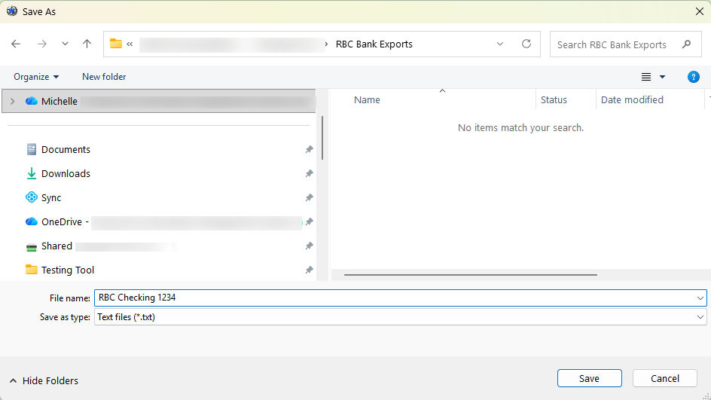Image resolution: width=711 pixels, height=400 pixels.
Task: Click the Cancel button
Action: (665, 378)
